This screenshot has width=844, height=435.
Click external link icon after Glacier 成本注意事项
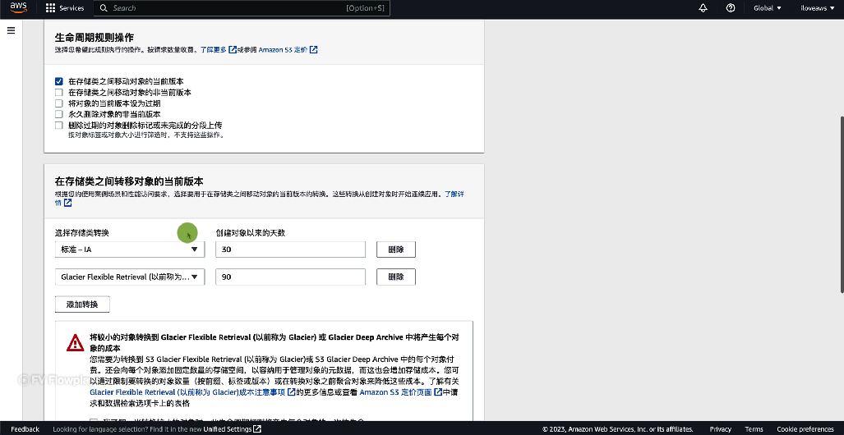(291, 392)
